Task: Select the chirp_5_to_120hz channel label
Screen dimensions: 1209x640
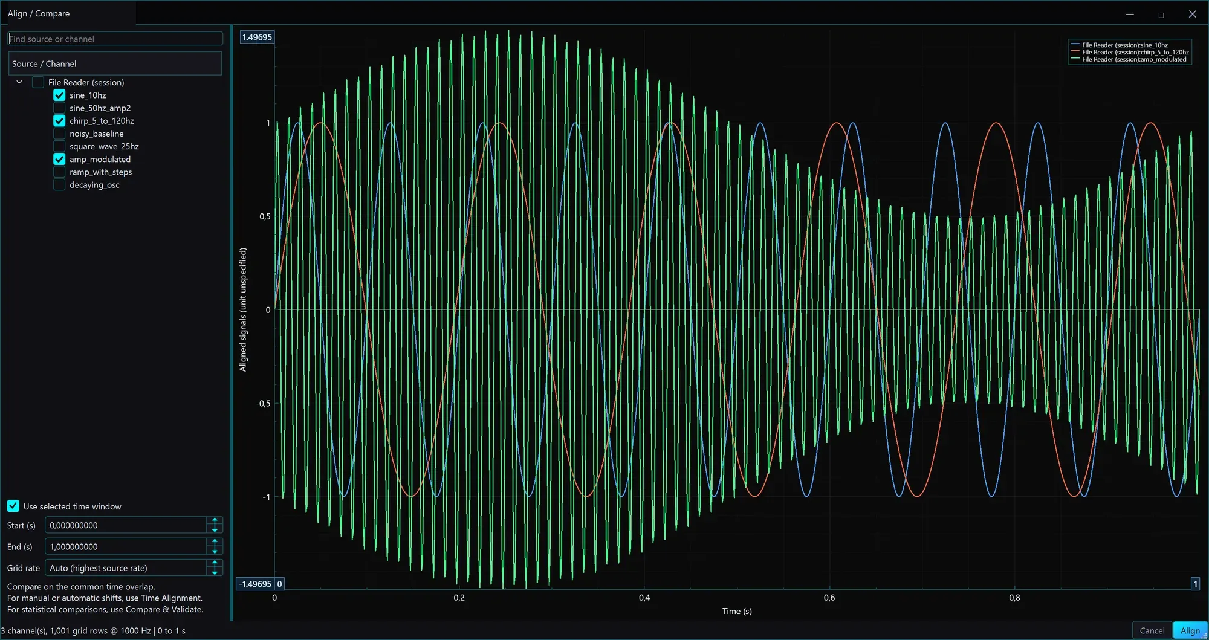Action: click(102, 121)
